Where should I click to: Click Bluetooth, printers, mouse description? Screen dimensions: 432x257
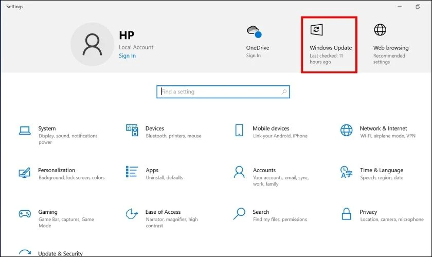(x=173, y=136)
